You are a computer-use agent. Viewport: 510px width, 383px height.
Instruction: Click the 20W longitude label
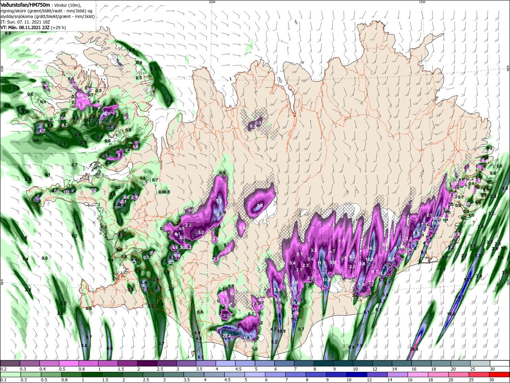[x=212, y=2]
